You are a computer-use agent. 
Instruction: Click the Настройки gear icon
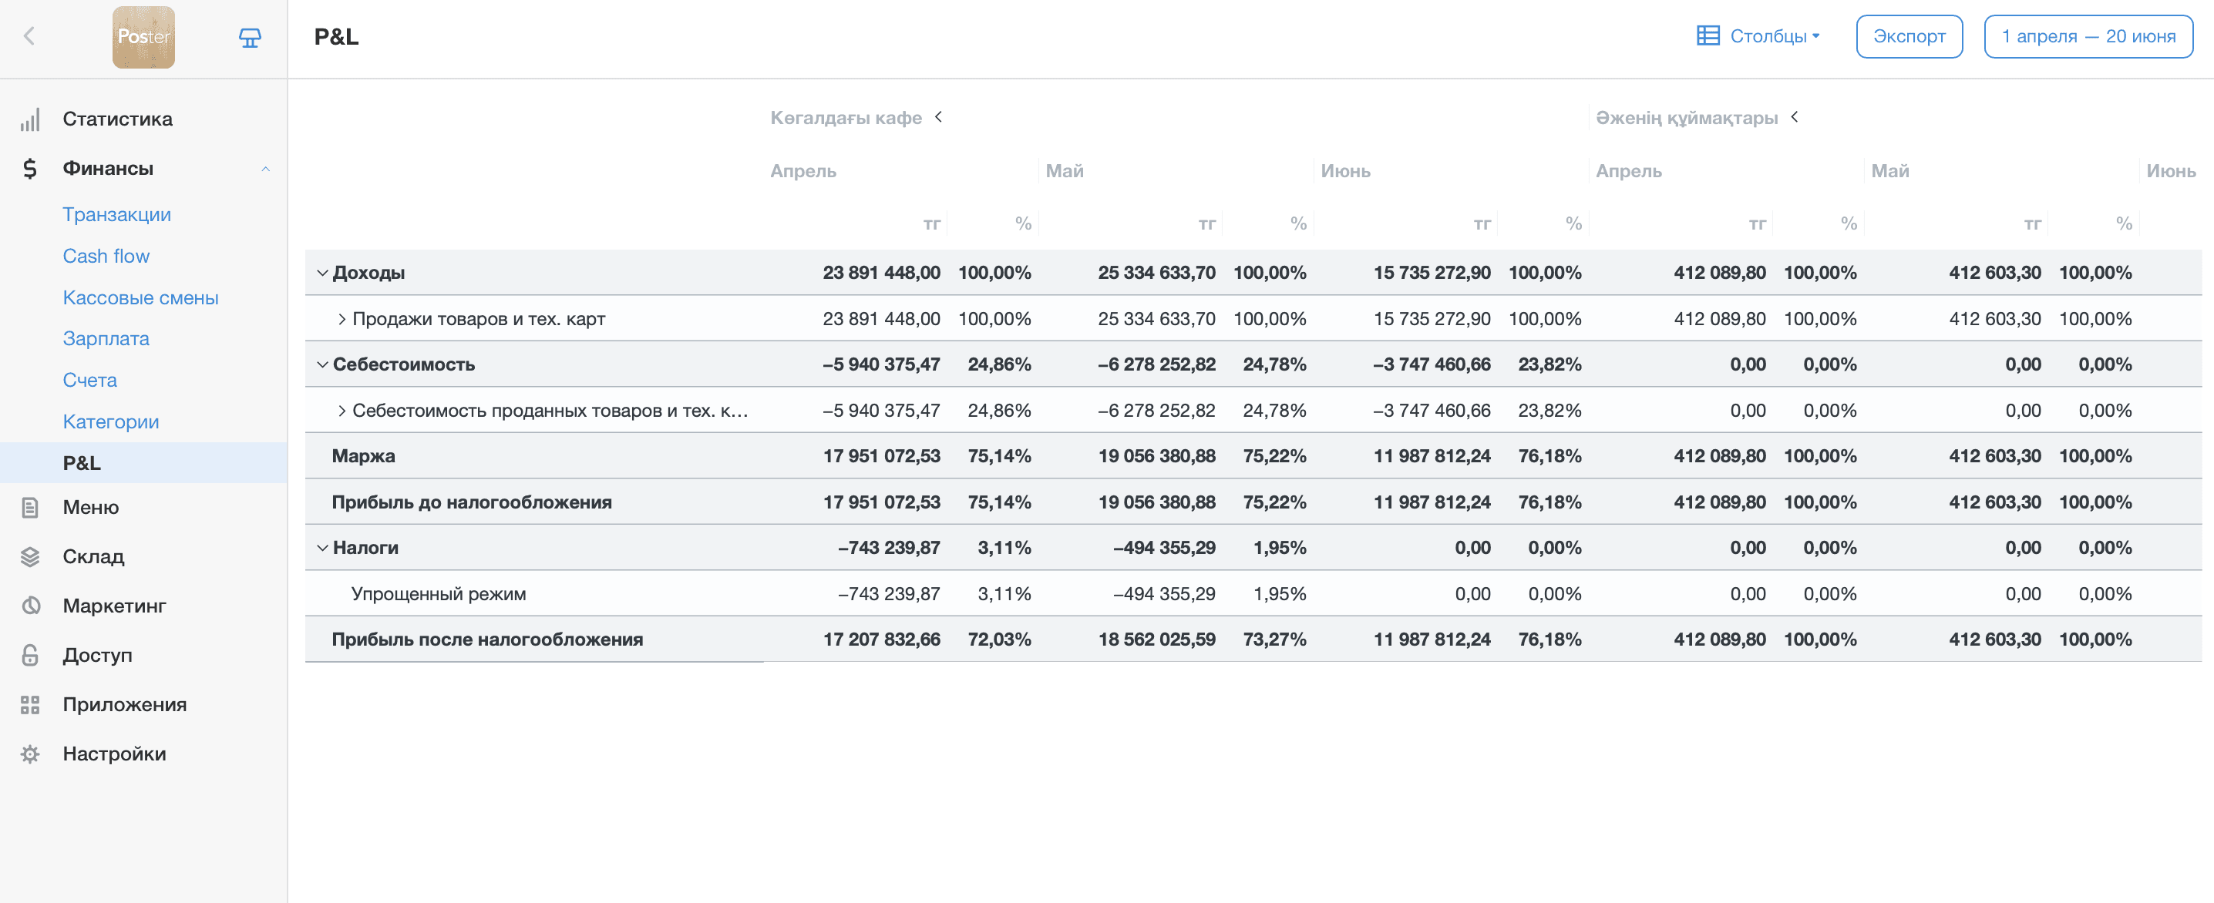pyautogui.click(x=30, y=754)
